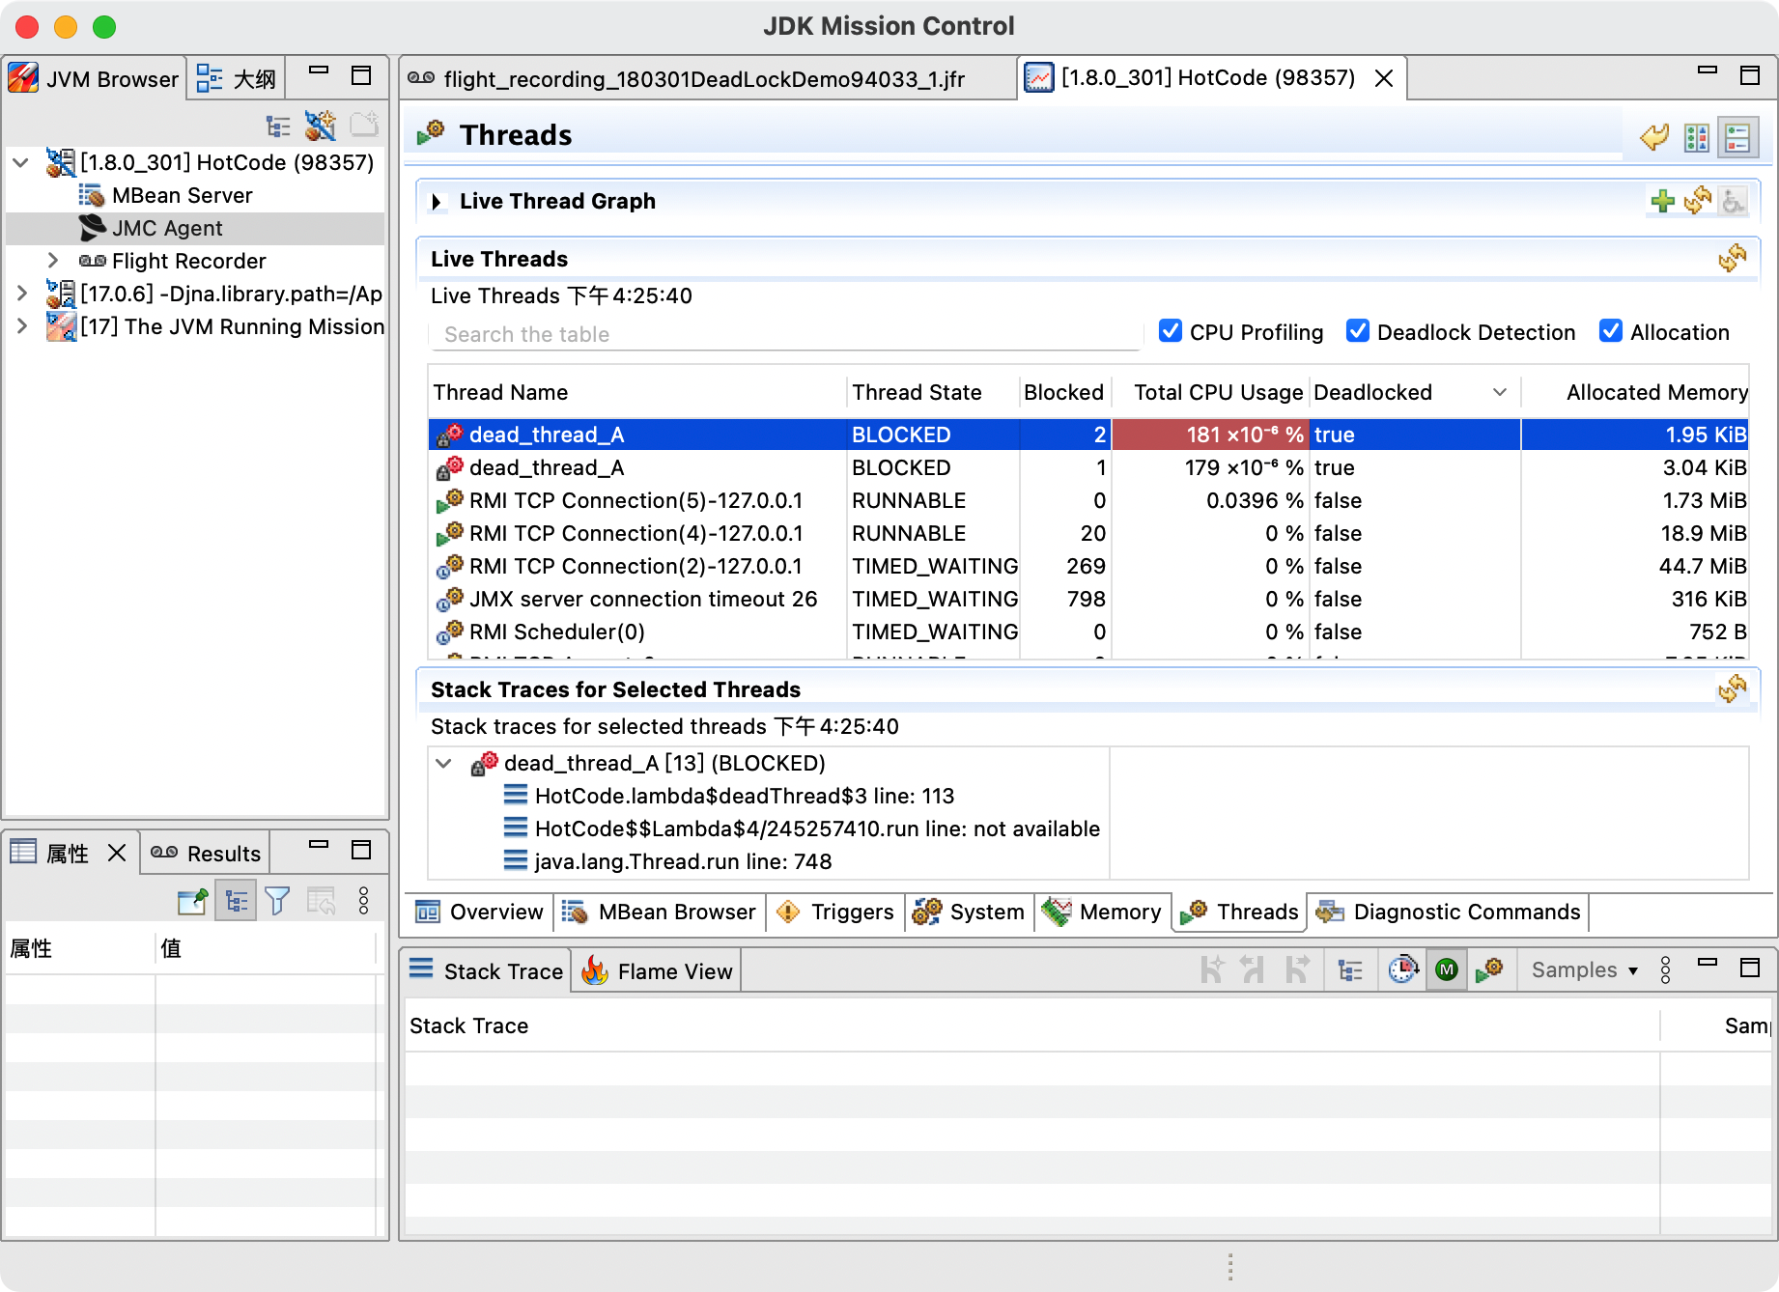Click the refresh icon in Live Threads header
Image resolution: width=1779 pixels, height=1292 pixels.
click(1732, 259)
